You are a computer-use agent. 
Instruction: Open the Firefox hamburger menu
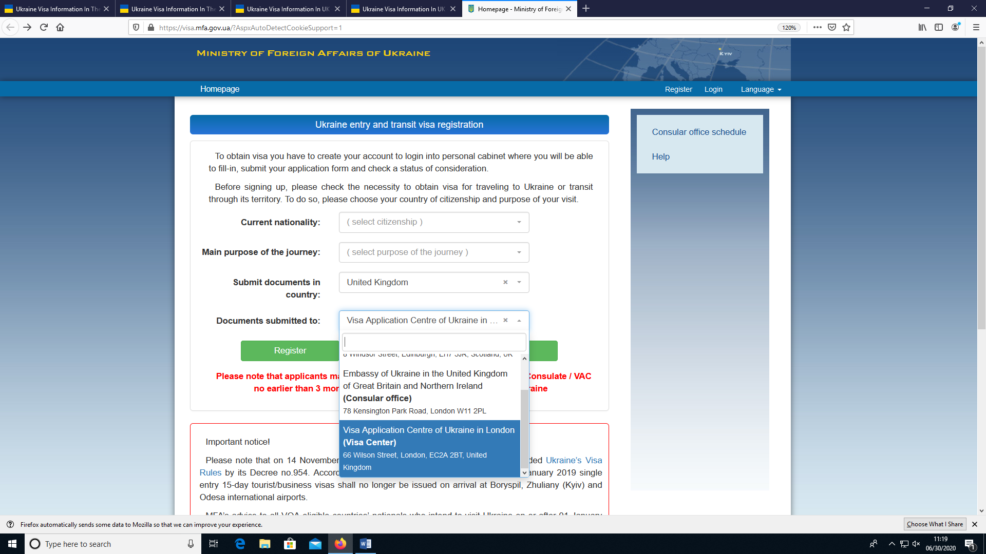(975, 27)
